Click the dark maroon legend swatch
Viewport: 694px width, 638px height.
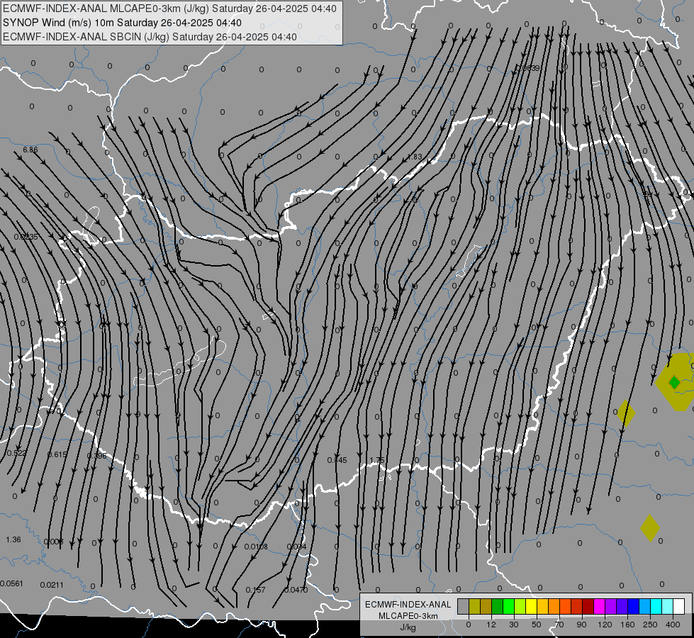(588, 606)
